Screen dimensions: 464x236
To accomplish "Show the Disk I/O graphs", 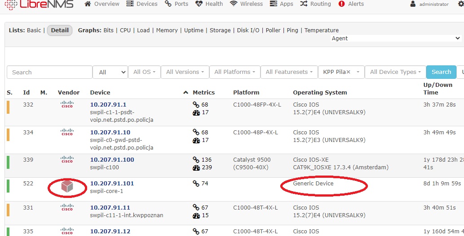I will pyautogui.click(x=248, y=30).
